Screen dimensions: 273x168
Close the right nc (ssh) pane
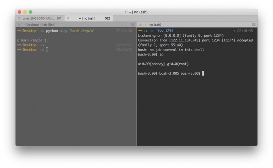[x=140, y=25]
